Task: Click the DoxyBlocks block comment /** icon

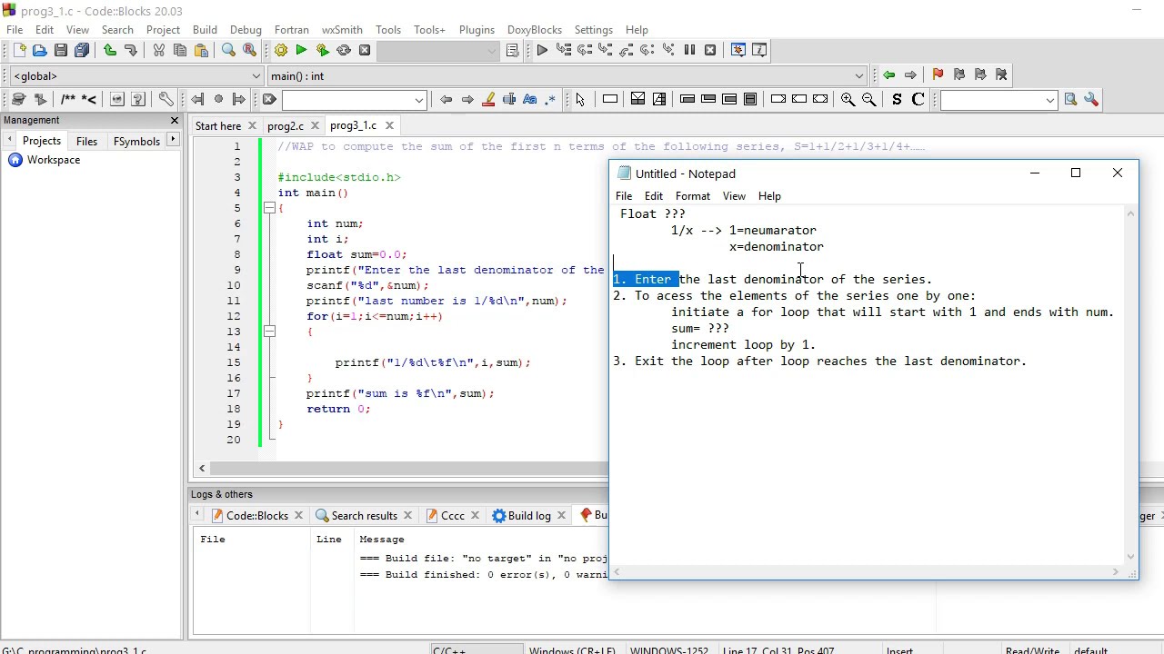Action: (x=68, y=100)
